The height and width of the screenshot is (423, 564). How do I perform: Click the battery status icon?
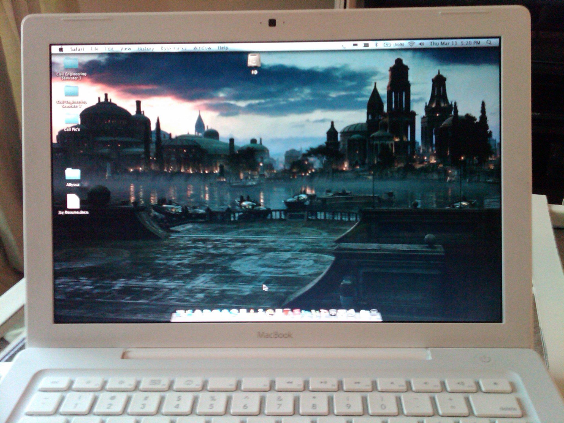387,44
